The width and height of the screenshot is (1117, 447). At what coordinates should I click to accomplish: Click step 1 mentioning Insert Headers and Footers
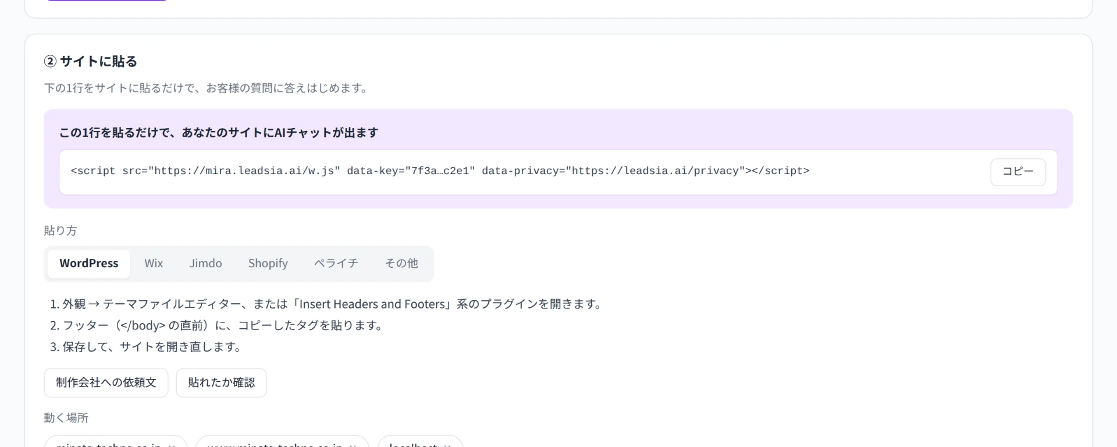[327, 304]
